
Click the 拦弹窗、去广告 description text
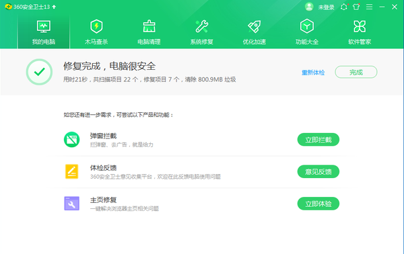[x=122, y=144]
